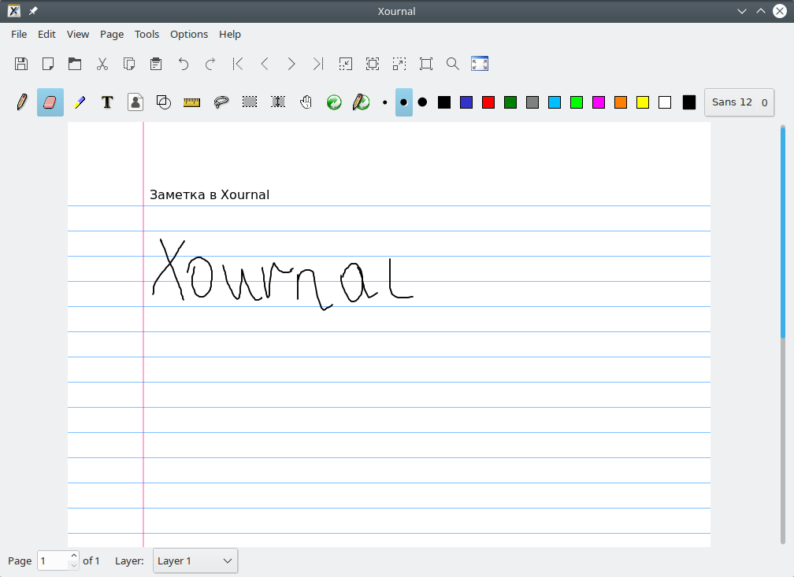794x577 pixels.
Task: Toggle fullscreen mode
Action: 480,64
